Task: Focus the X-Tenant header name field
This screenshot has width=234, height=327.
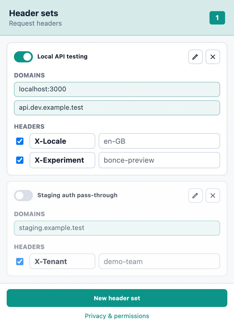Action: [62, 261]
